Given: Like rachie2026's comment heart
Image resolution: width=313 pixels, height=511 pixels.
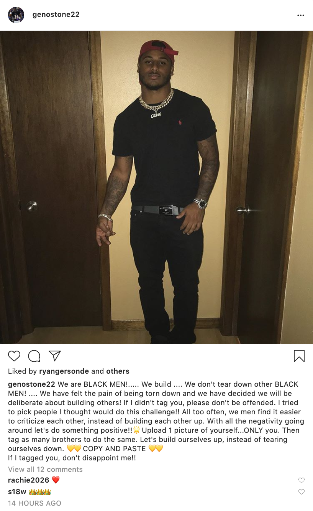Looking at the screenshot, I should tap(302, 480).
